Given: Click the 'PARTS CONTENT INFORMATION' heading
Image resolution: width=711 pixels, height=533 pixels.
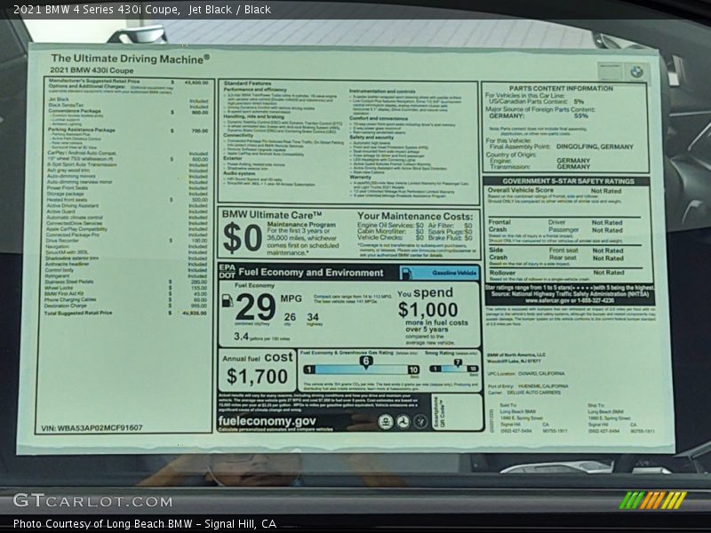Looking at the screenshot, I should click(x=561, y=88).
